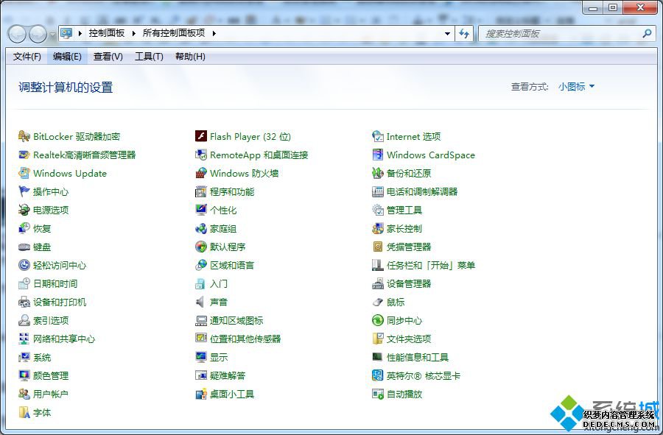
Task: Open the Internet 选项 icon
Action: click(378, 136)
